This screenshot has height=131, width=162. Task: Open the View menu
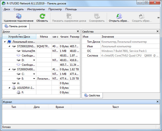coord(55,9)
